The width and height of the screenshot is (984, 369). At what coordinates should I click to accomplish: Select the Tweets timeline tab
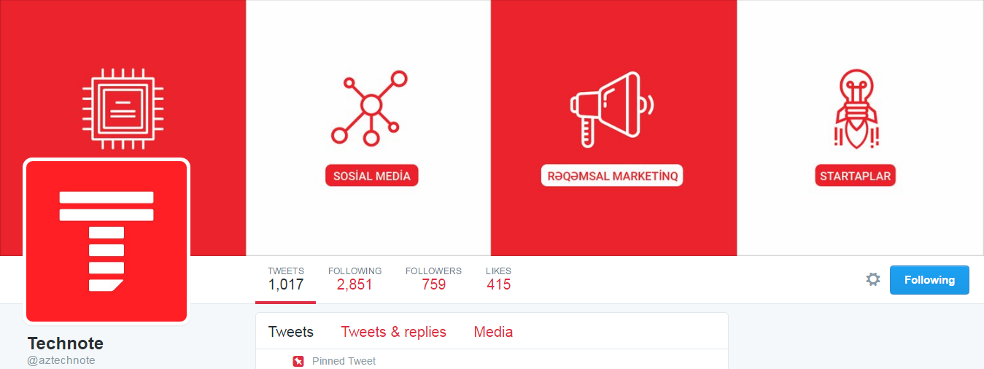290,332
